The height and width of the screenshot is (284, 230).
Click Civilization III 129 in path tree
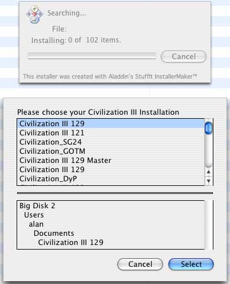[x=71, y=242]
